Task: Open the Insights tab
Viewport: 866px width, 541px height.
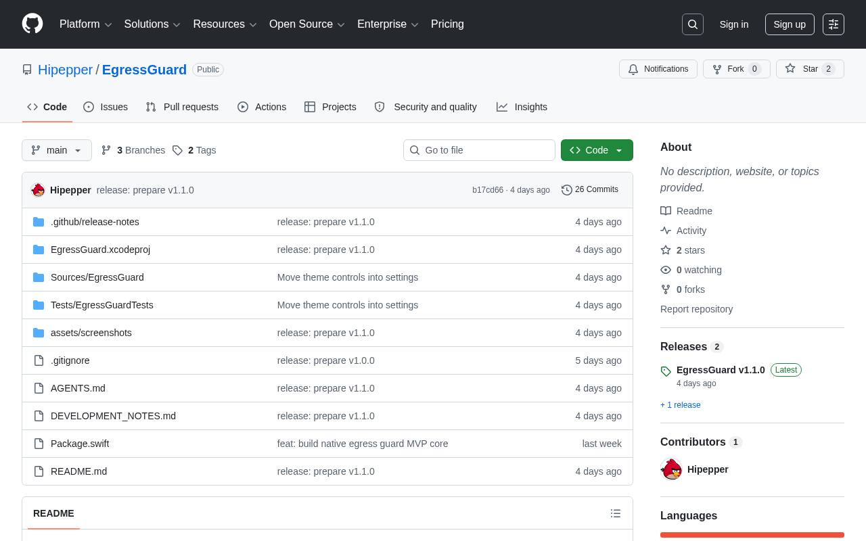Action: 522,107
